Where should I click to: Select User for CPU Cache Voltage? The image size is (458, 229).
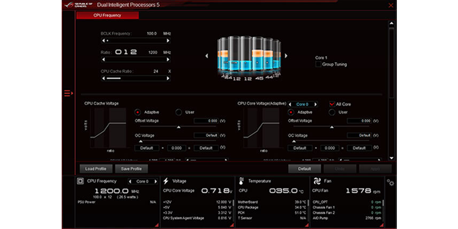pos(179,112)
